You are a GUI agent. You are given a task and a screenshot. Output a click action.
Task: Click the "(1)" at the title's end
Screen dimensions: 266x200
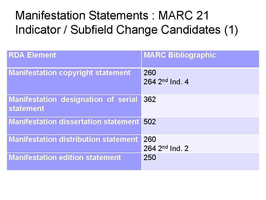(x=231, y=30)
